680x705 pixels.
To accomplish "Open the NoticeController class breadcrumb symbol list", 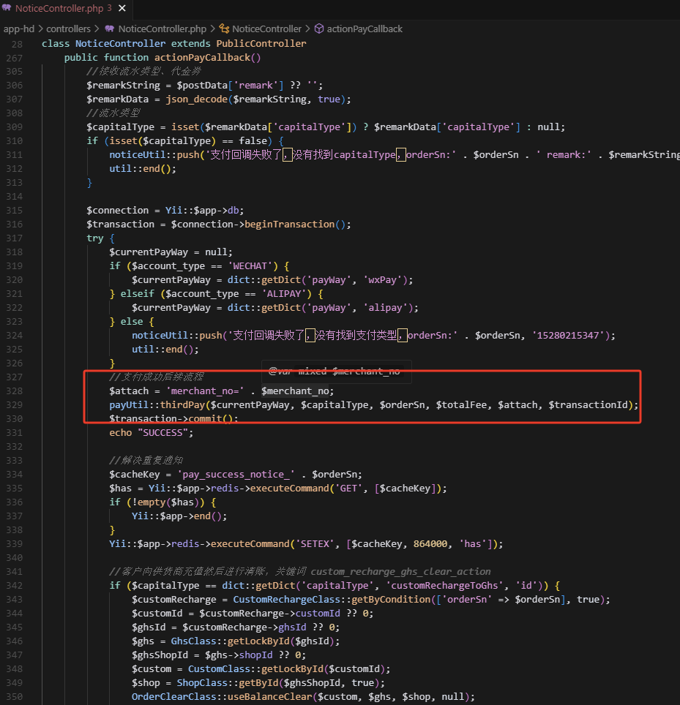I will pos(267,29).
